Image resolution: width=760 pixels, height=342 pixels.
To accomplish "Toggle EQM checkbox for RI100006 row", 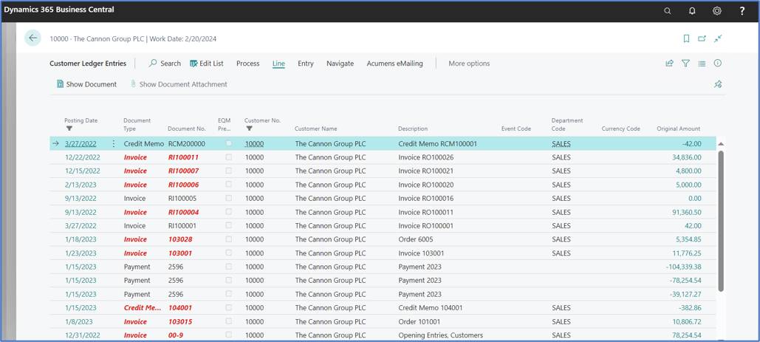I will point(229,185).
